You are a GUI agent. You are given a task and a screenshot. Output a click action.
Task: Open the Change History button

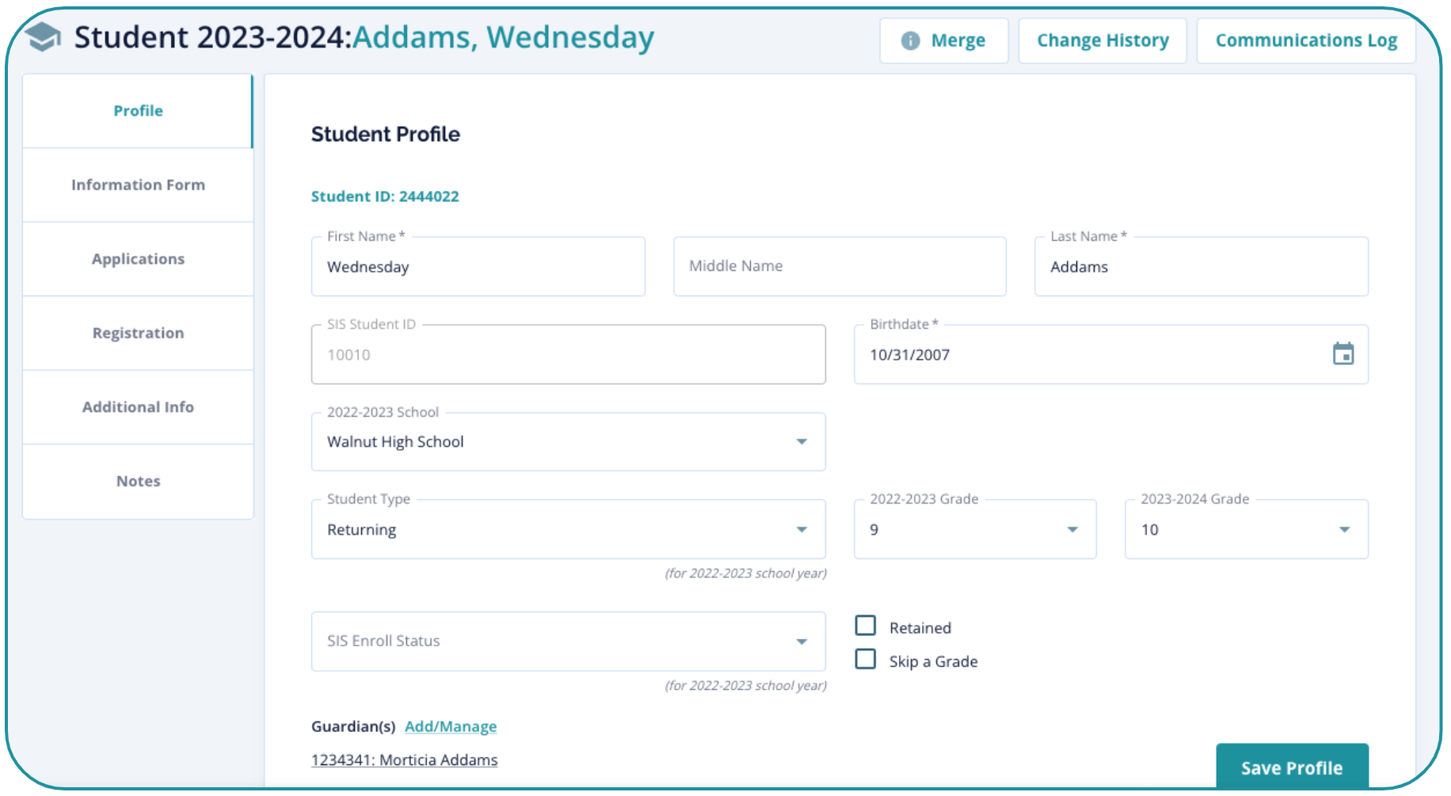(1103, 40)
